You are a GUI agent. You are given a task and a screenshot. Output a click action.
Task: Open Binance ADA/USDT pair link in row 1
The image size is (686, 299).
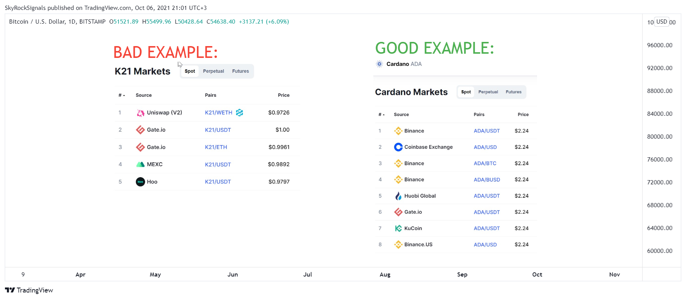(x=487, y=131)
